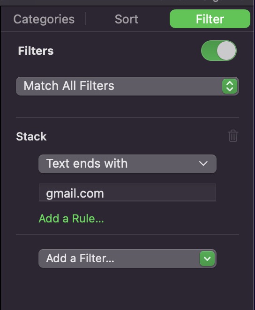
Task: Select the Filter tab
Action: (x=210, y=19)
